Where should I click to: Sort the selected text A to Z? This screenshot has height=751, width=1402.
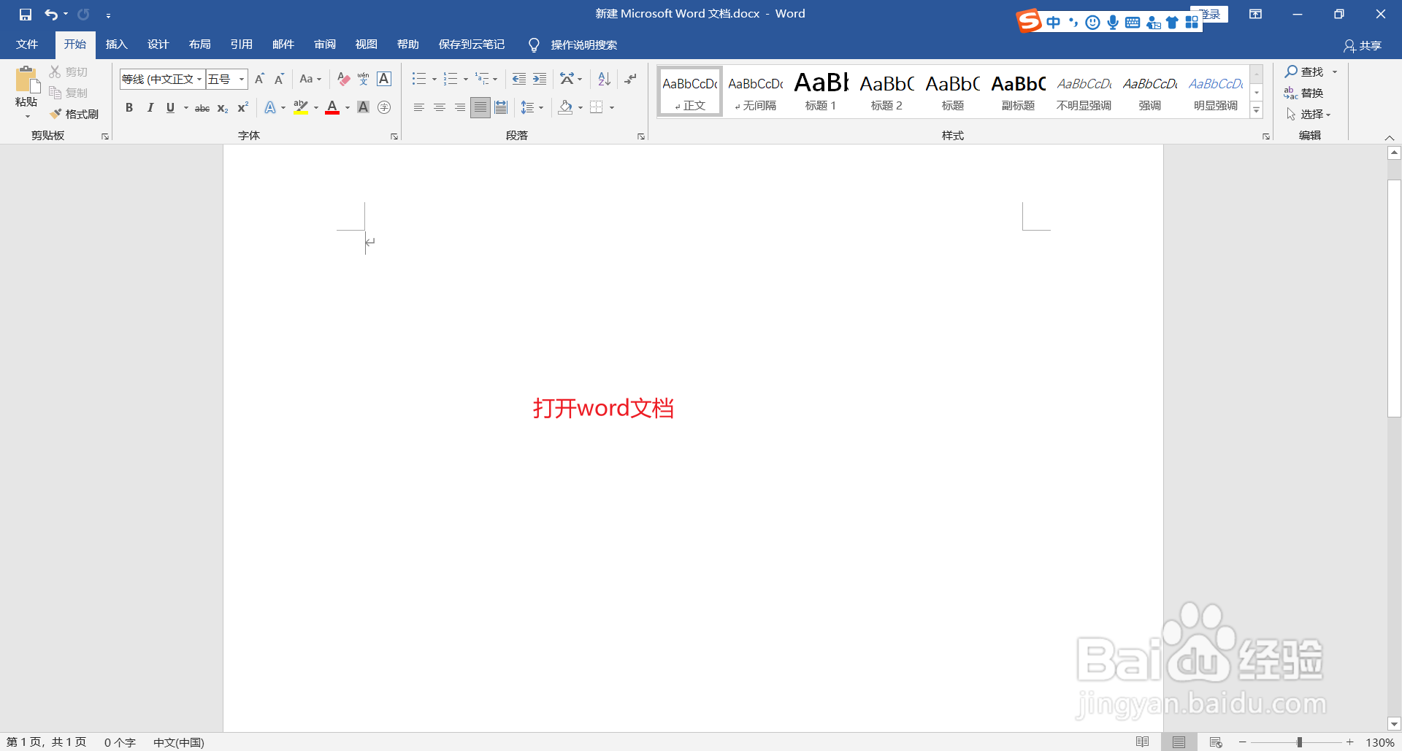[x=604, y=79]
